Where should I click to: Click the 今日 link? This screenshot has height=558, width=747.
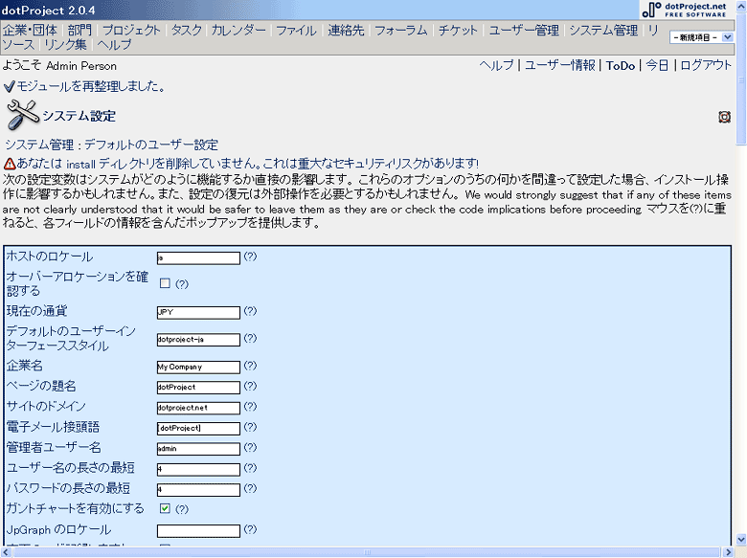pyautogui.click(x=657, y=65)
